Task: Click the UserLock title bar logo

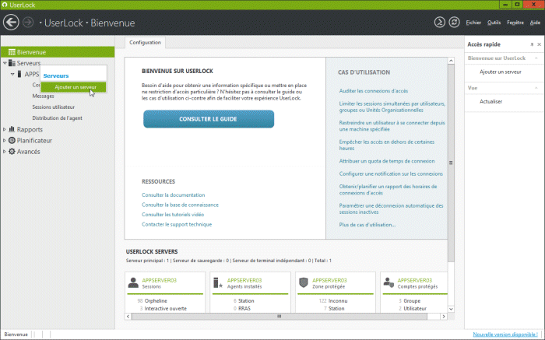Action: (5, 5)
